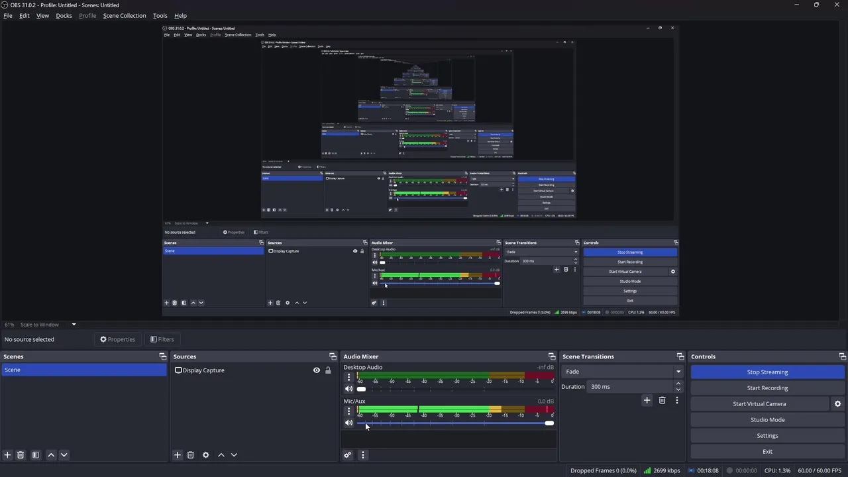This screenshot has height=477, width=848.
Task: Pop out the Sources dock icon
Action: coord(333,356)
